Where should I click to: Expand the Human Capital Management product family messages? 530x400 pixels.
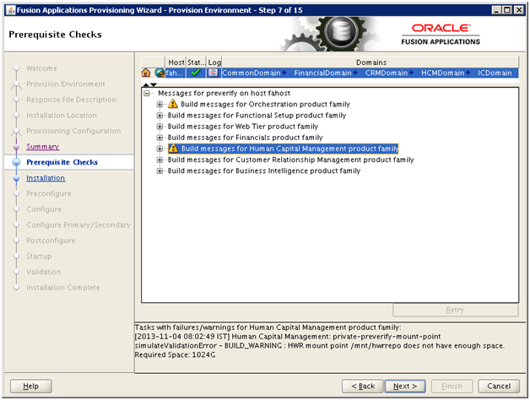tap(160, 149)
